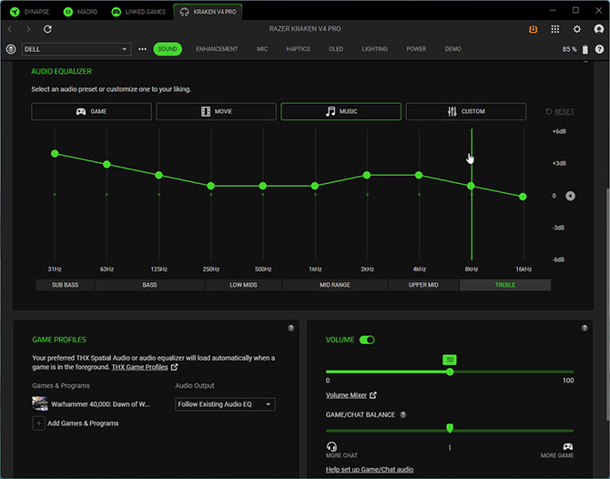Select the Kraken V4 Pro tab

208,12
